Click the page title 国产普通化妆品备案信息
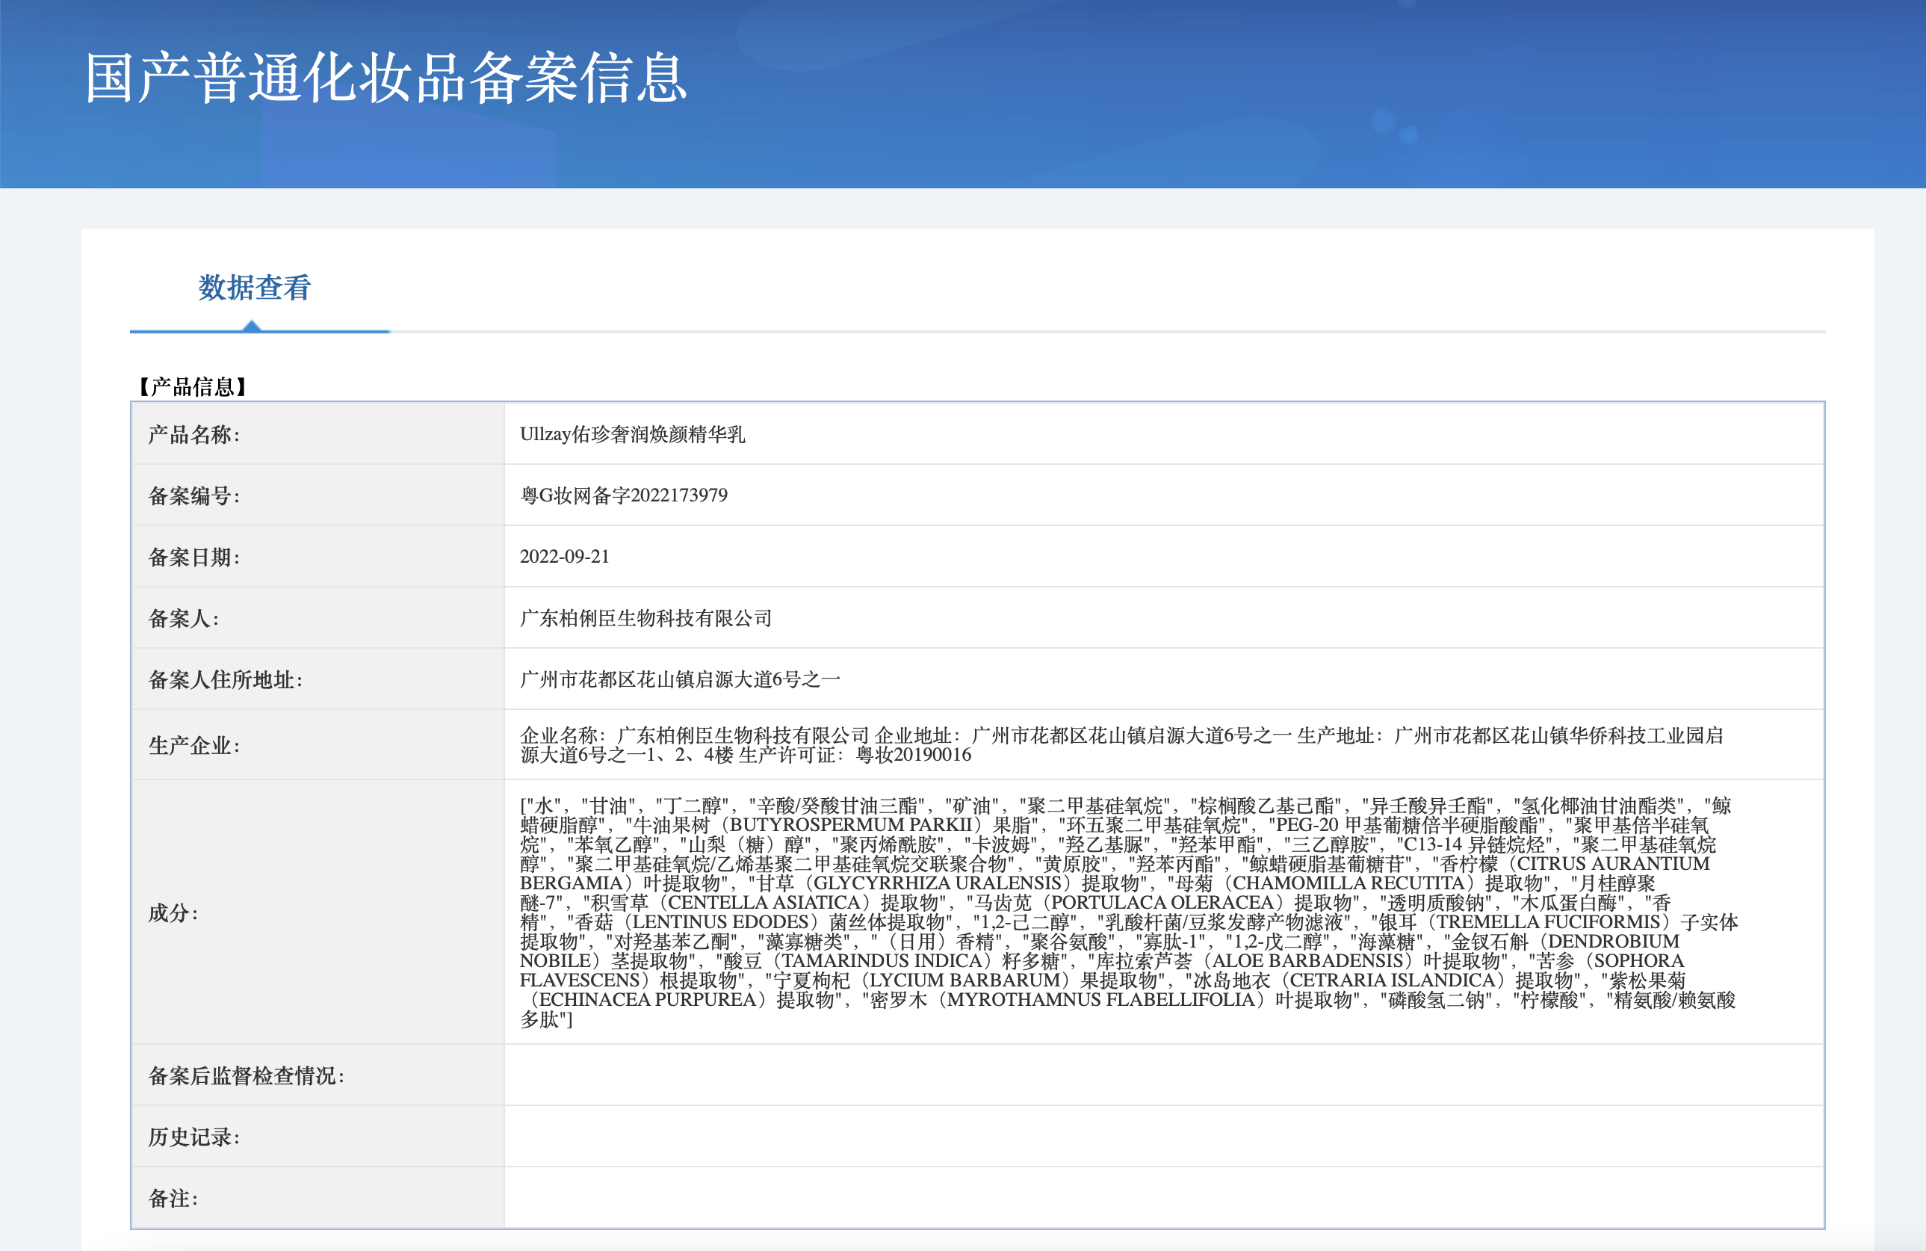The image size is (1926, 1251). pos(387,78)
